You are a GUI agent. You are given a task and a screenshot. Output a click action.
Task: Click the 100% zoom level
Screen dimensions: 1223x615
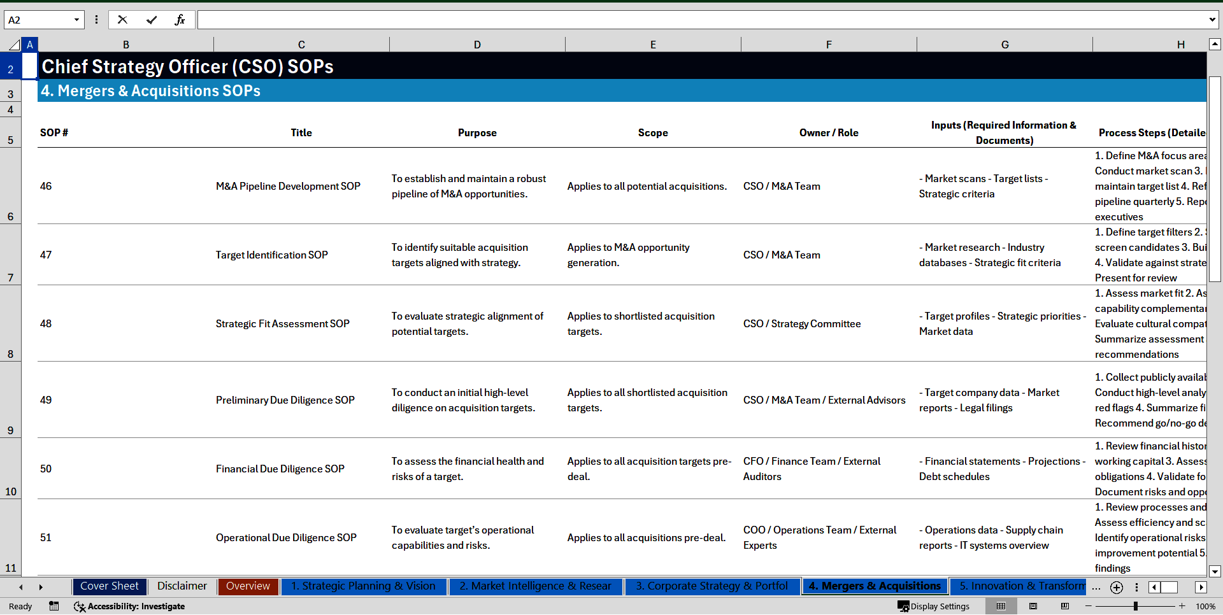pyautogui.click(x=1205, y=606)
